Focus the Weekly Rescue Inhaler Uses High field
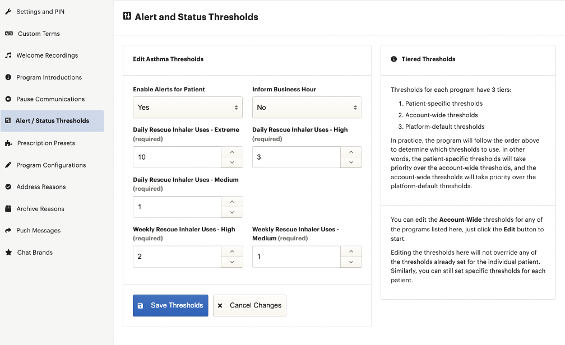Image resolution: width=565 pixels, height=345 pixels. pos(177,257)
